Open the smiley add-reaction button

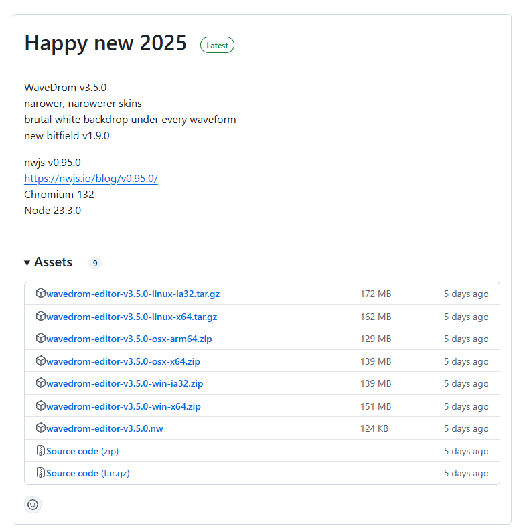[33, 505]
